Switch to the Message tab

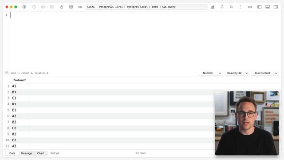point(27,153)
